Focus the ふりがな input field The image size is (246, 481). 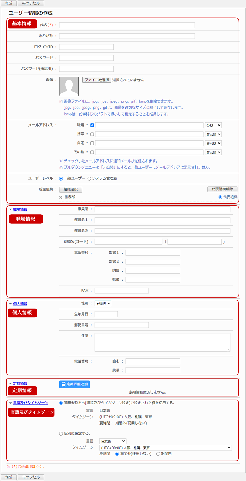[x=127, y=36]
